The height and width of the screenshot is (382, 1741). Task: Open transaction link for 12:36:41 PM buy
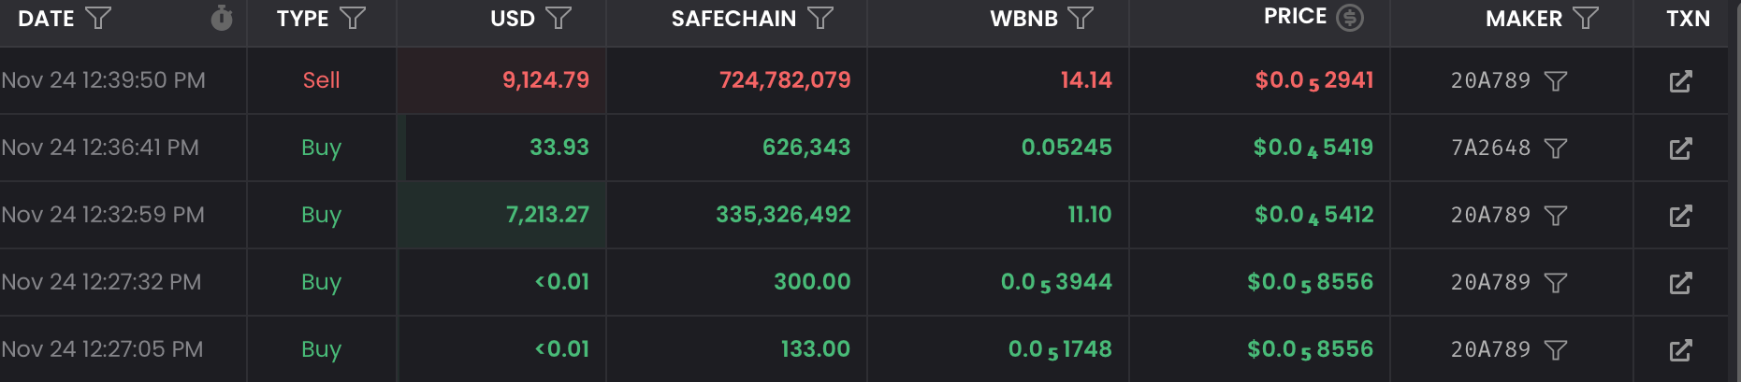tap(1680, 149)
